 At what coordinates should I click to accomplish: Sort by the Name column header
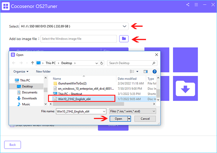(x=57, y=79)
